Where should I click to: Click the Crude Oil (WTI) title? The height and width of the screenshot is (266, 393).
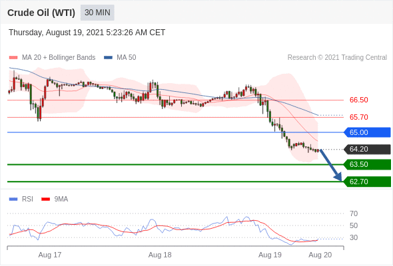tap(41, 13)
